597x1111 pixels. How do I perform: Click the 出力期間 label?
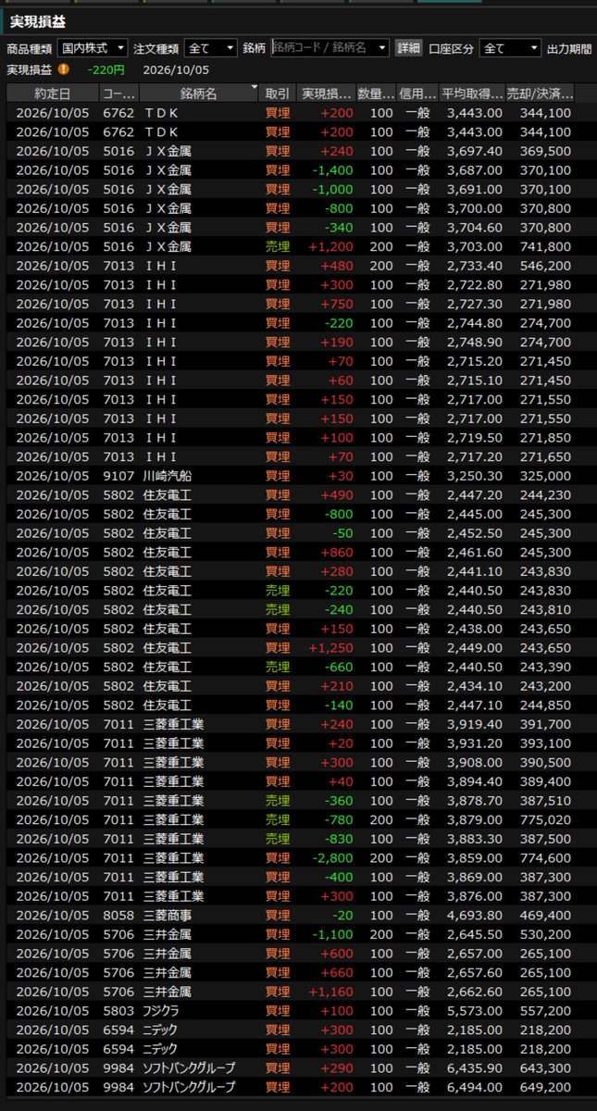(569, 48)
